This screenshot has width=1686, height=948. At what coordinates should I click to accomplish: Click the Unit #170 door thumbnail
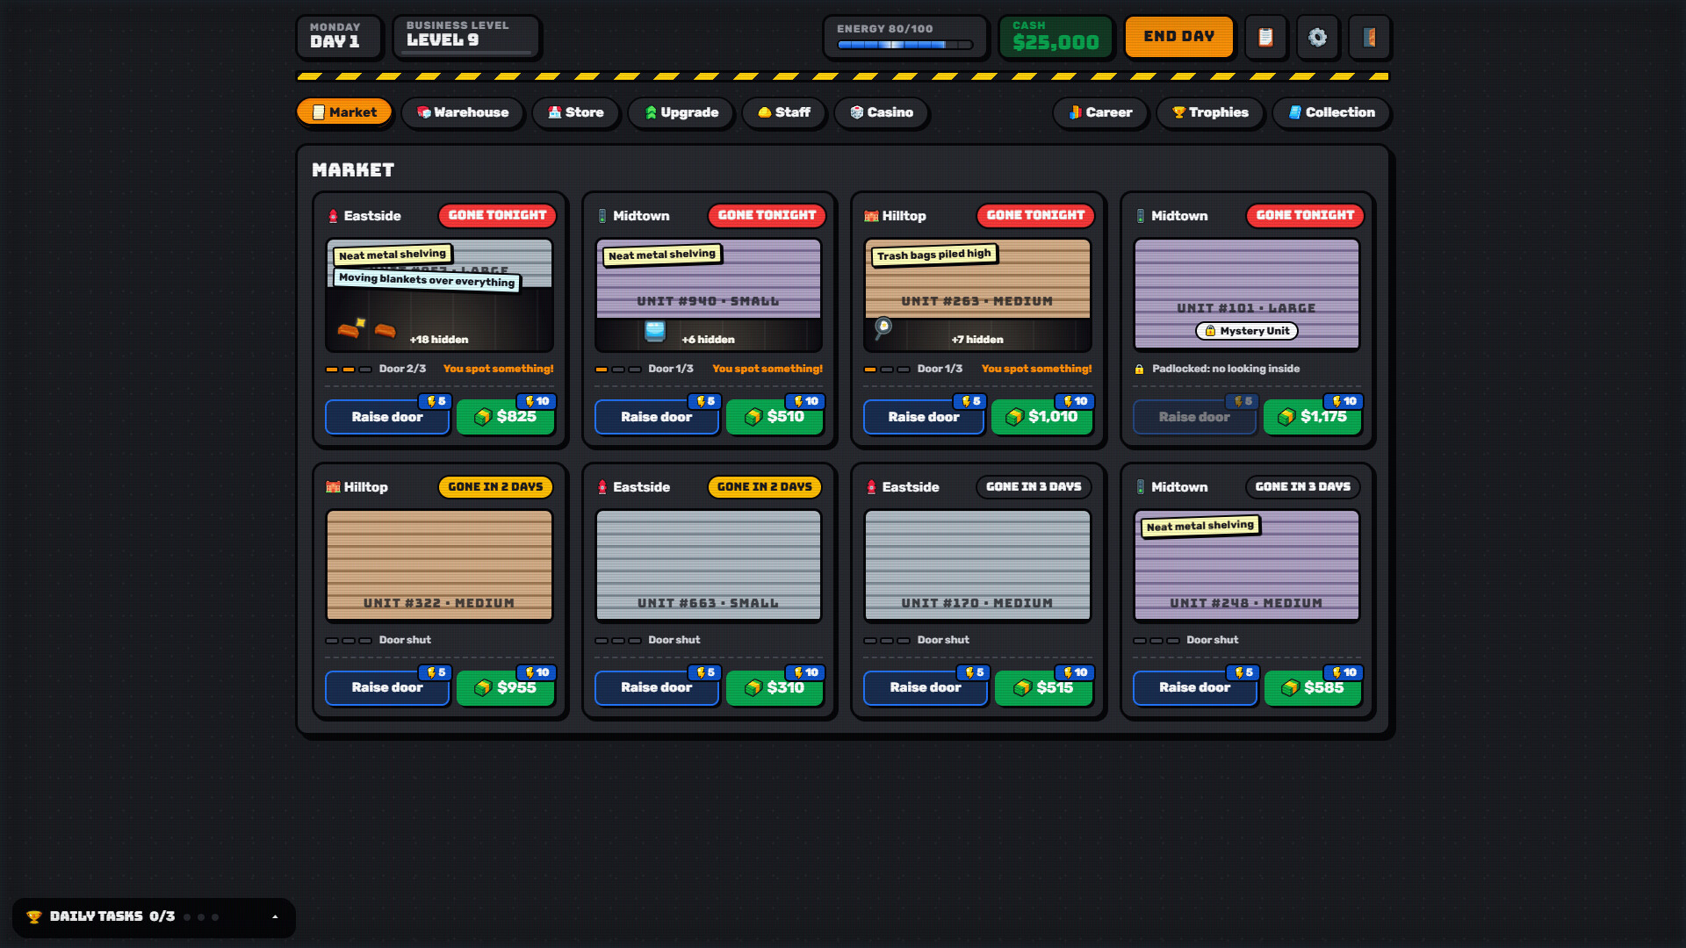(977, 565)
